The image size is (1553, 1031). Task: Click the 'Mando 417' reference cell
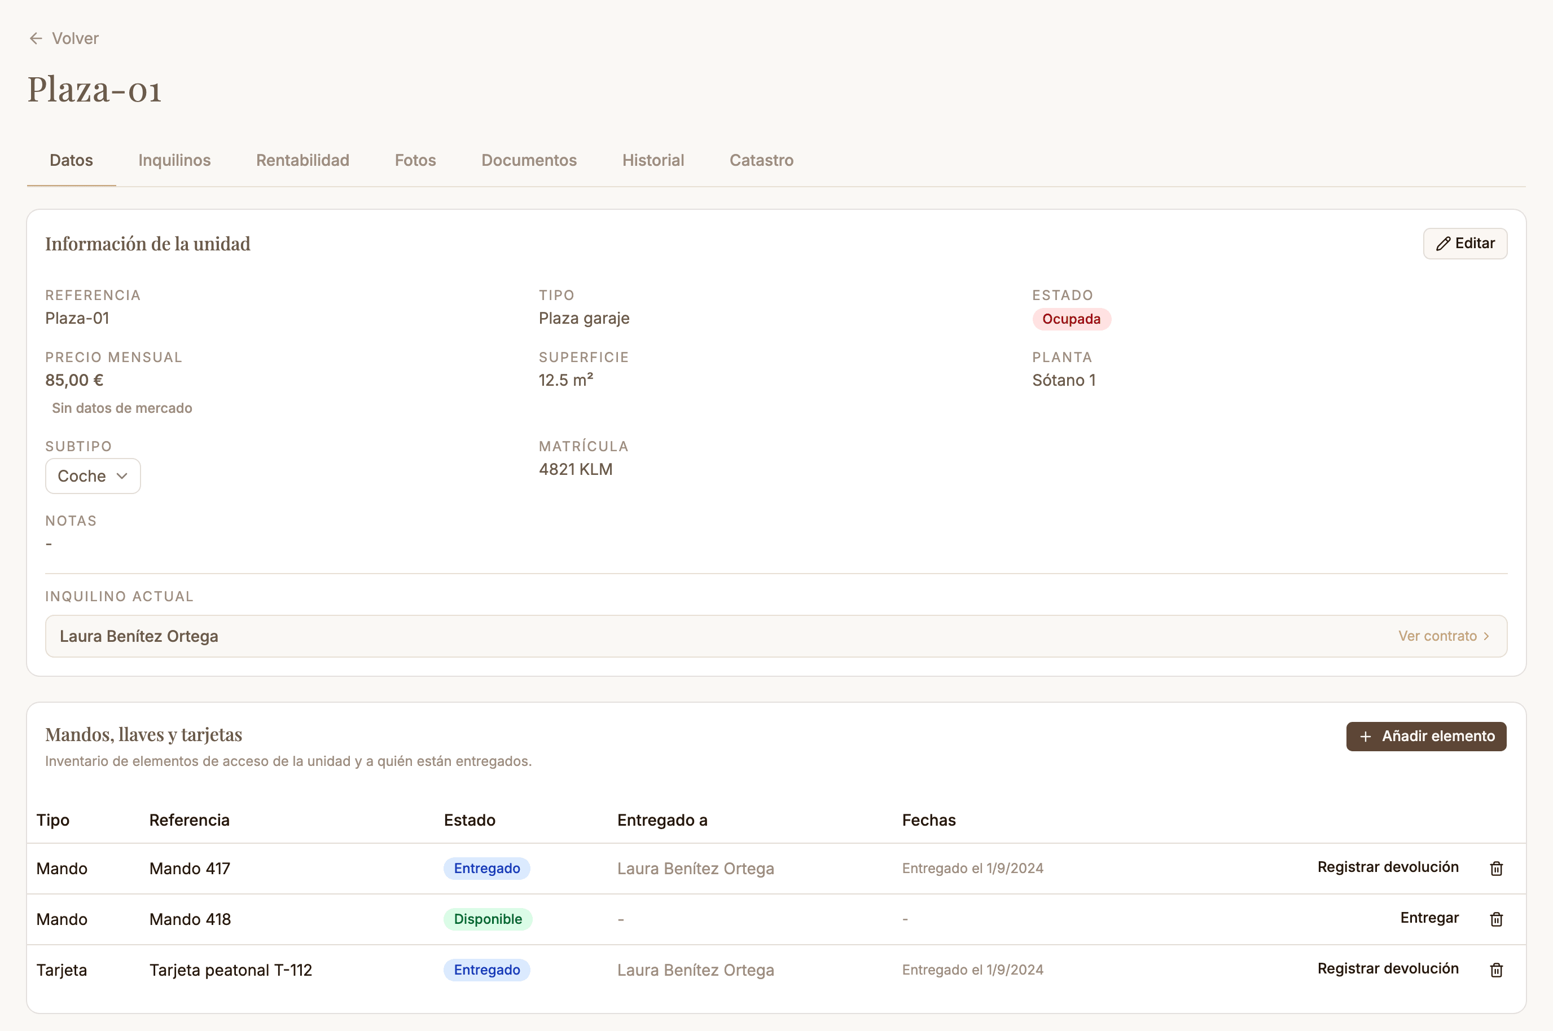point(190,868)
